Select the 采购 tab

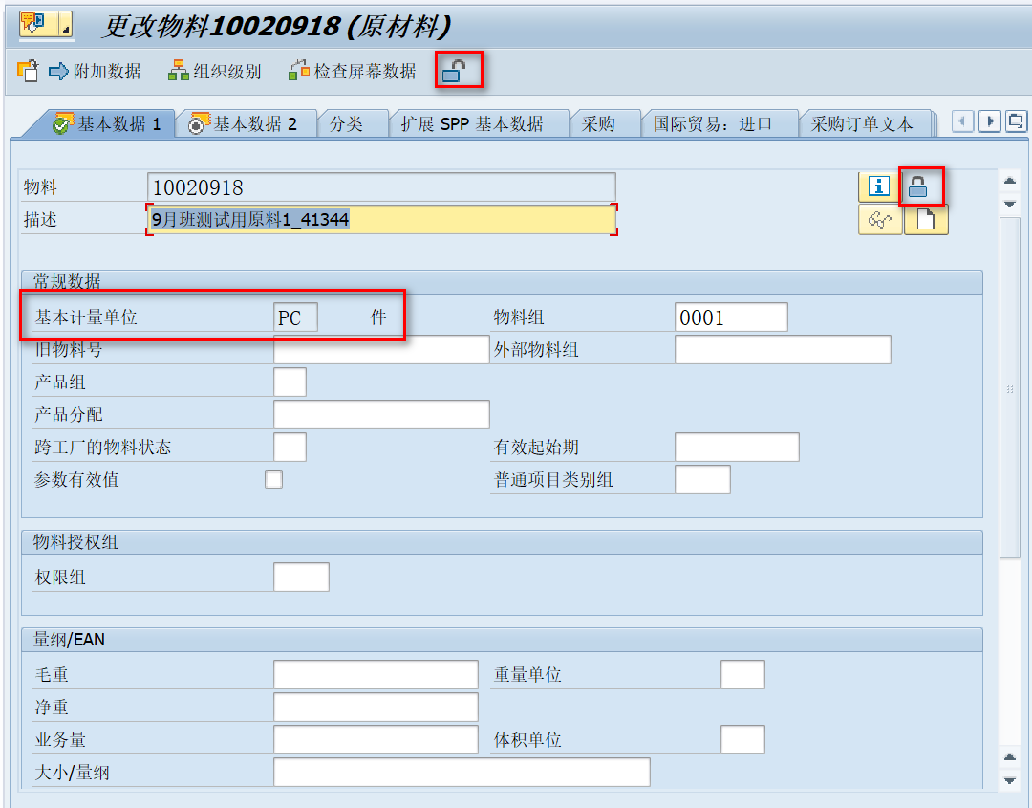597,123
